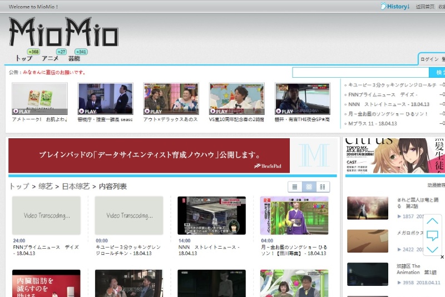445x297 pixels.
Task: Click the ログイン login link
Action: 429,59
